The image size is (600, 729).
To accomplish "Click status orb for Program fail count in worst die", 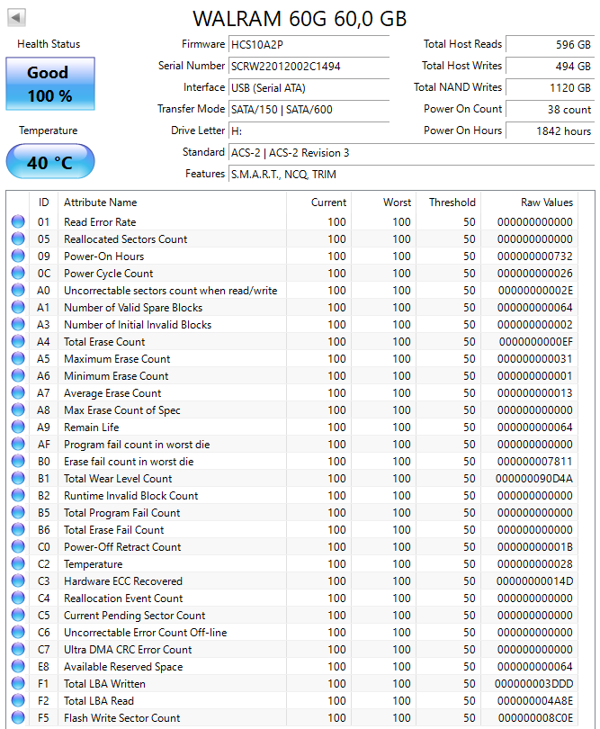I will (18, 444).
